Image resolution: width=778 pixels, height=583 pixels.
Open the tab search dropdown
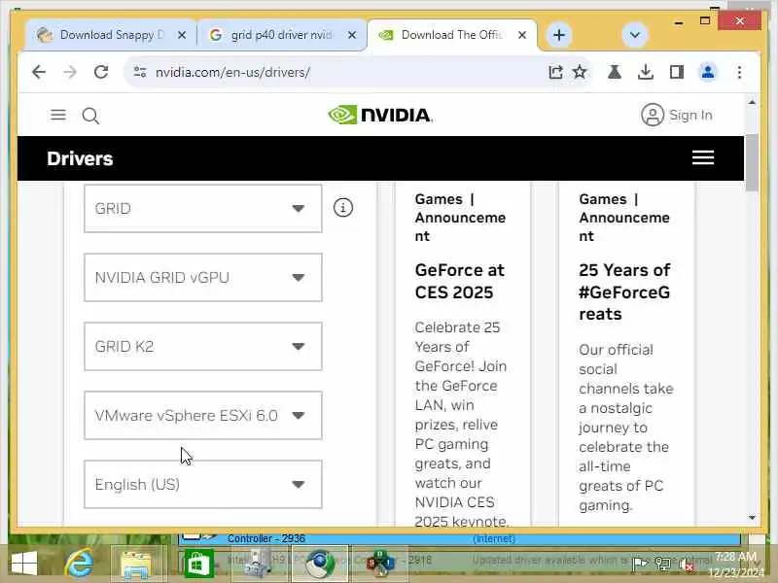(635, 35)
